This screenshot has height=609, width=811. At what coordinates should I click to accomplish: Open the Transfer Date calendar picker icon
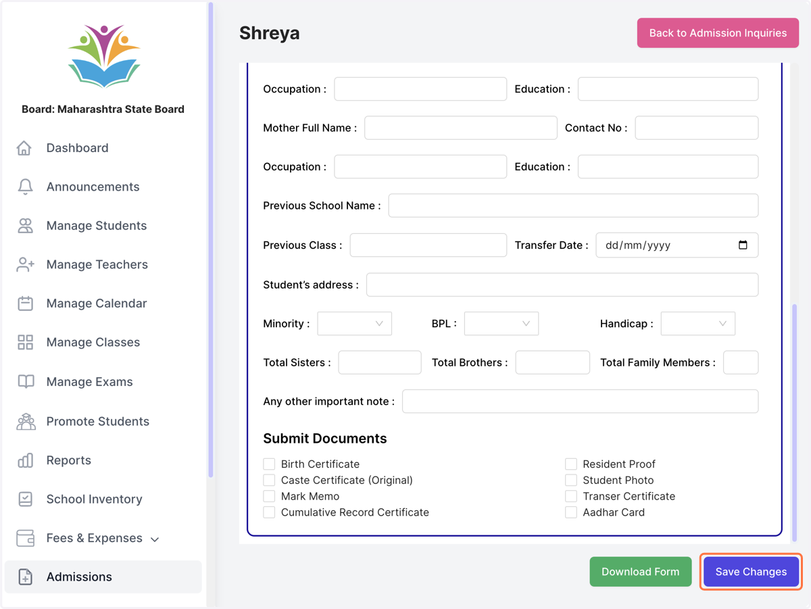743,245
